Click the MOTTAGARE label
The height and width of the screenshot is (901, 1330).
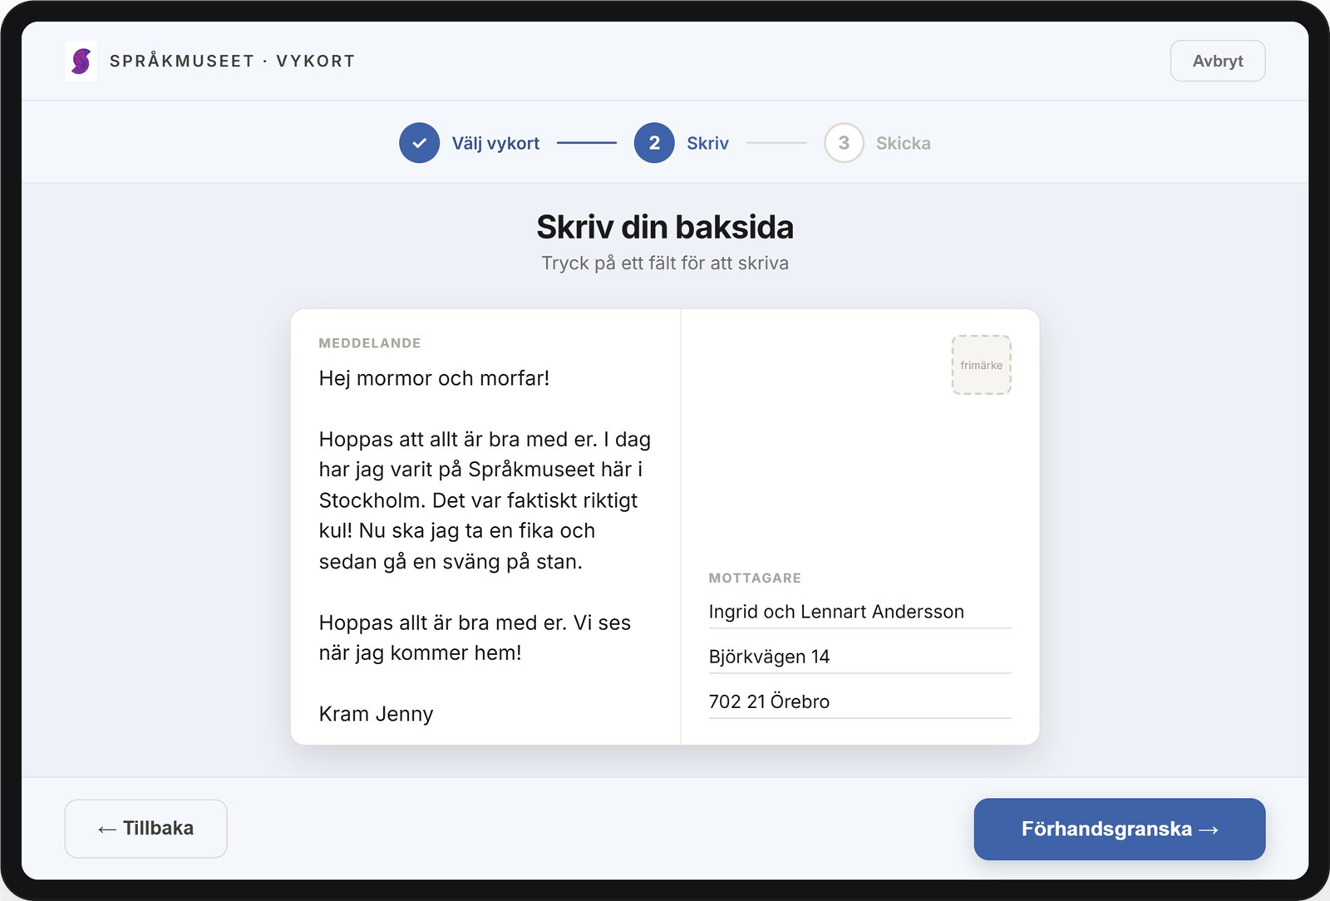pos(755,578)
